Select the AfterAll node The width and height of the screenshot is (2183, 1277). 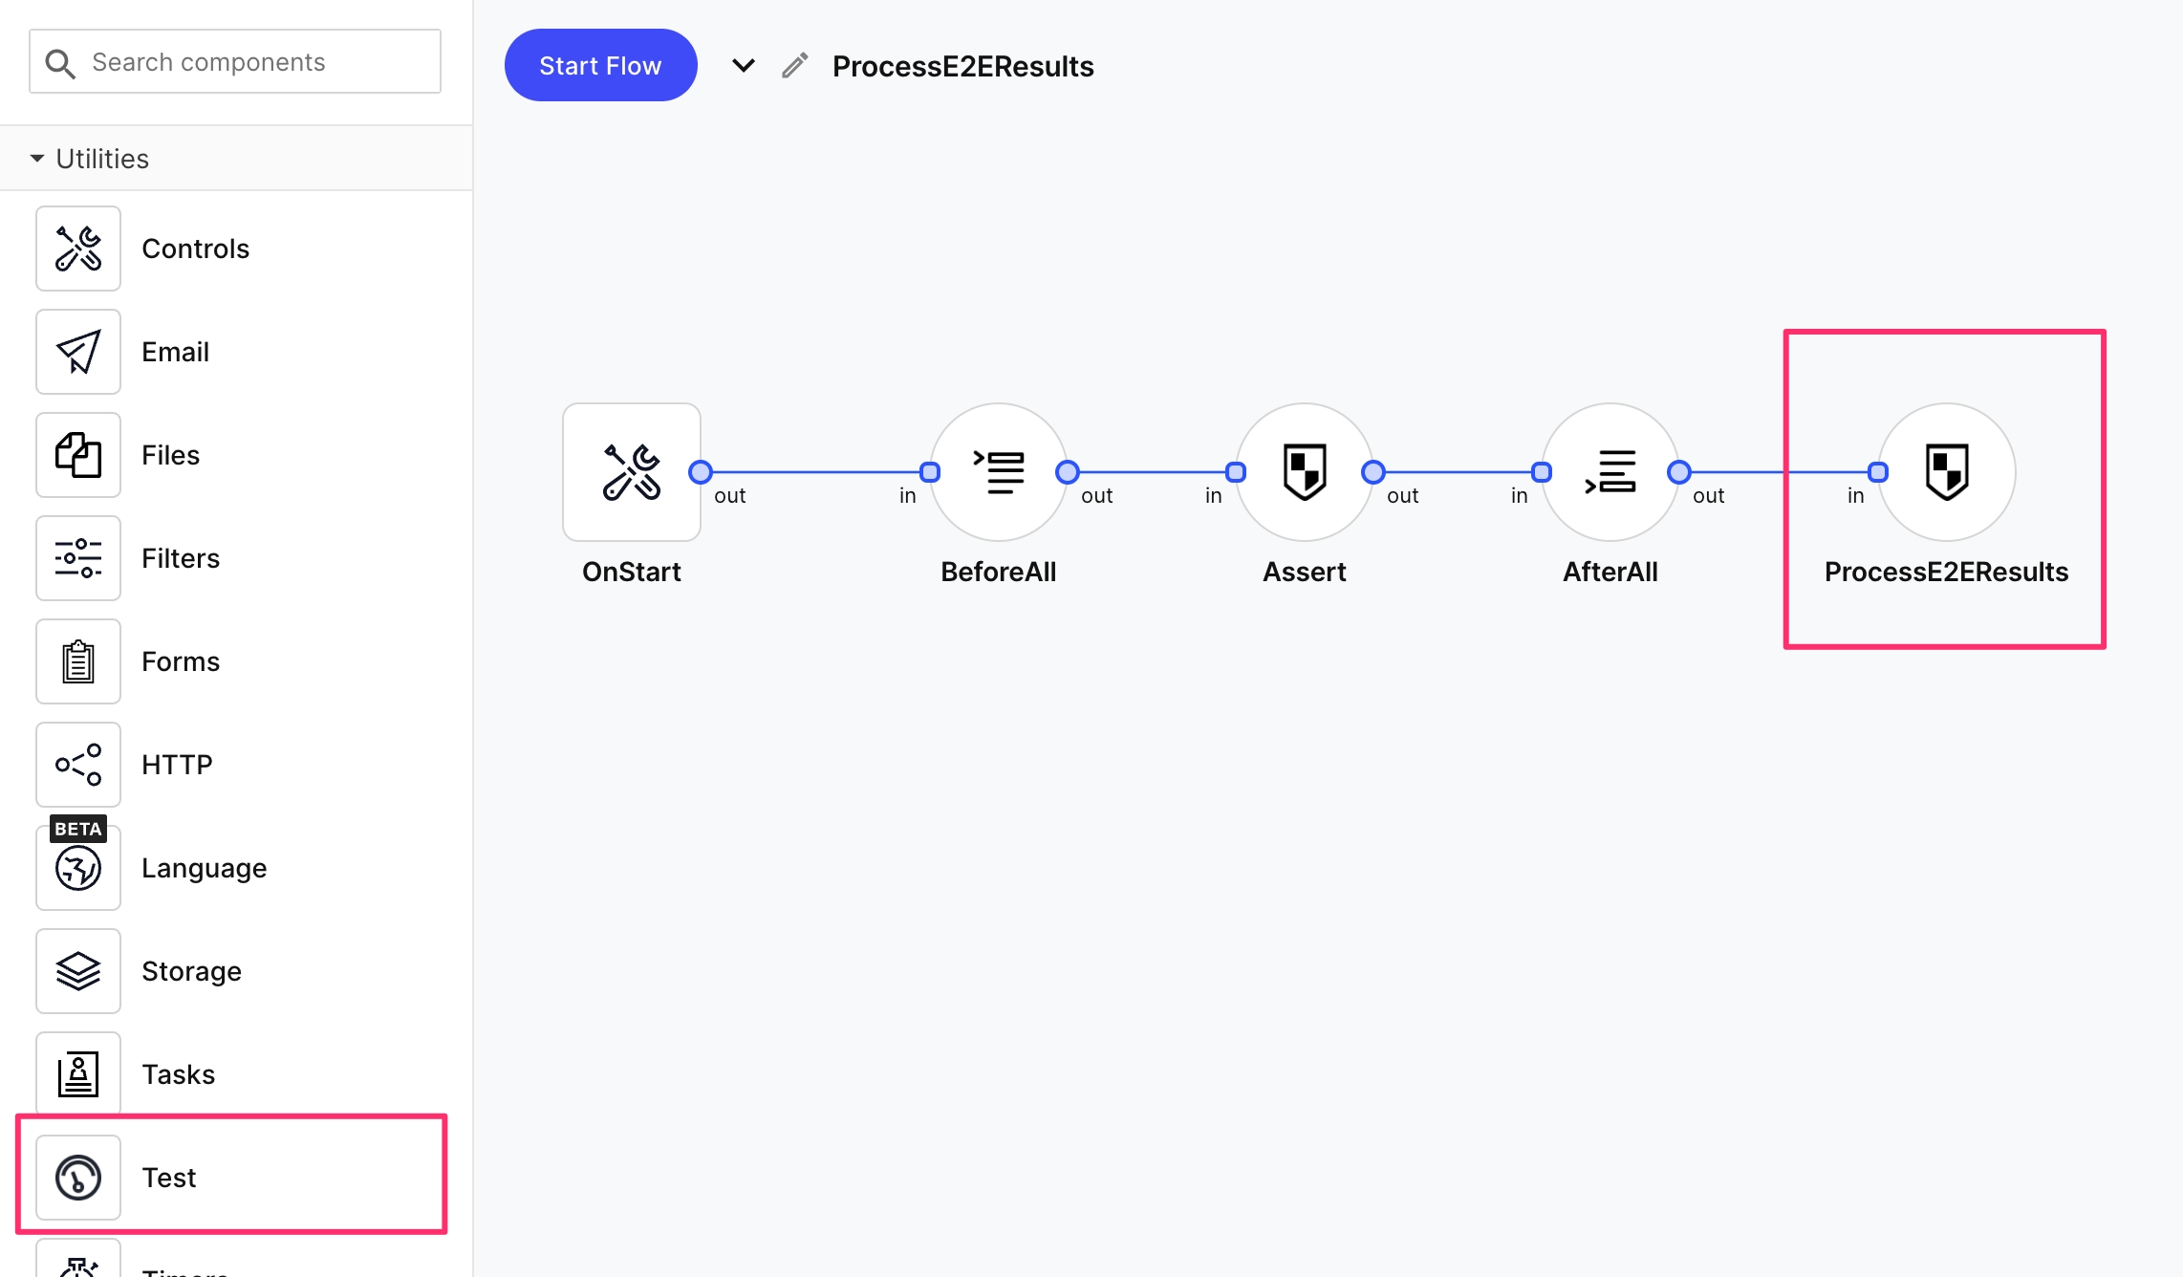(1610, 472)
